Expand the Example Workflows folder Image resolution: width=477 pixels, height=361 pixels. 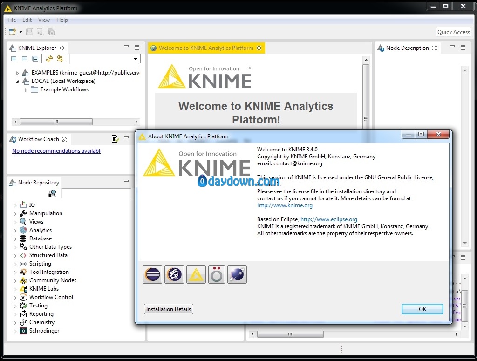coord(26,90)
